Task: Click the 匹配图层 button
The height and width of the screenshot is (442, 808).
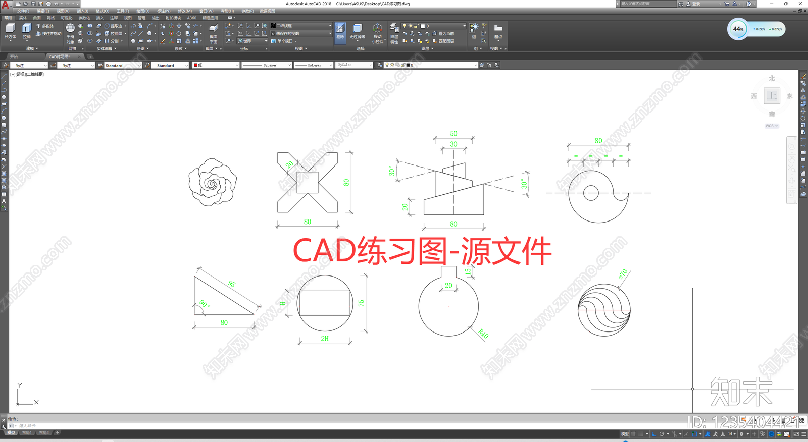Action: tap(443, 41)
